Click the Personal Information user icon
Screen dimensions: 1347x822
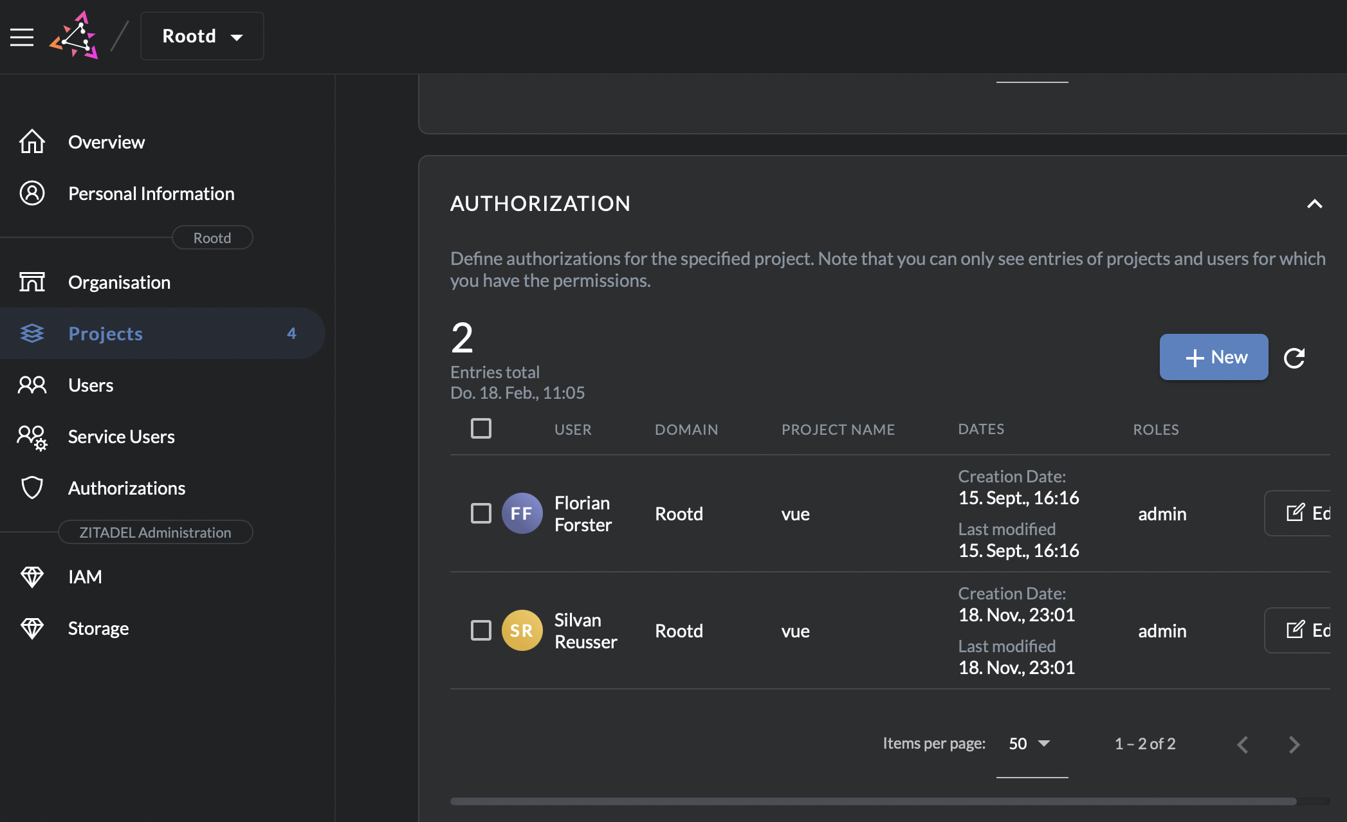click(32, 193)
